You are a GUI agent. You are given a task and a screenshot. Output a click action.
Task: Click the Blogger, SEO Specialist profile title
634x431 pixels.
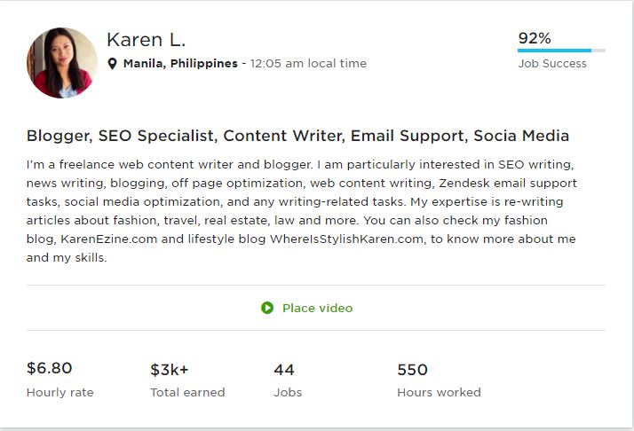point(297,136)
